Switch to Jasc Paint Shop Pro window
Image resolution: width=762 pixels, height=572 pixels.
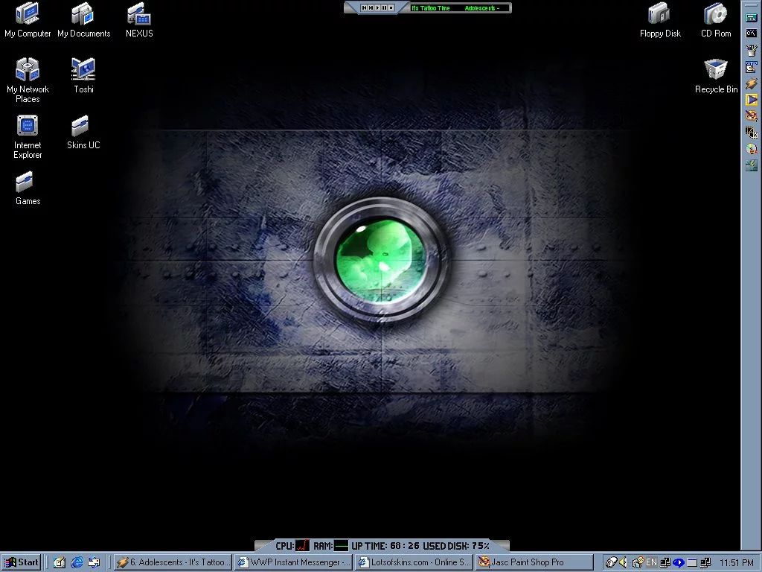tap(533, 562)
